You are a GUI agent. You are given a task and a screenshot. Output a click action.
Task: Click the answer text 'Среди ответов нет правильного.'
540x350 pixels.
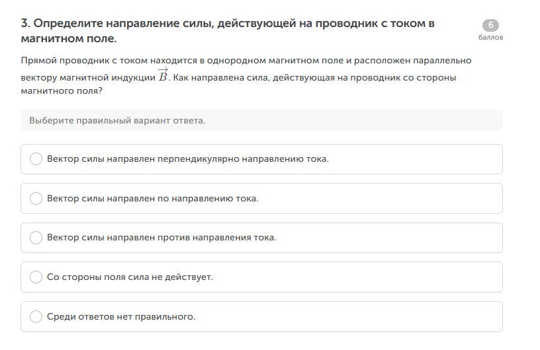pyautogui.click(x=121, y=316)
